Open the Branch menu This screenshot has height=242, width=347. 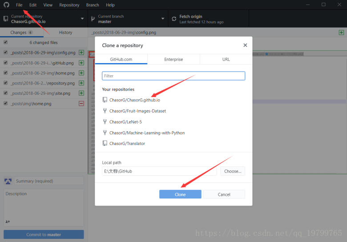(93, 5)
